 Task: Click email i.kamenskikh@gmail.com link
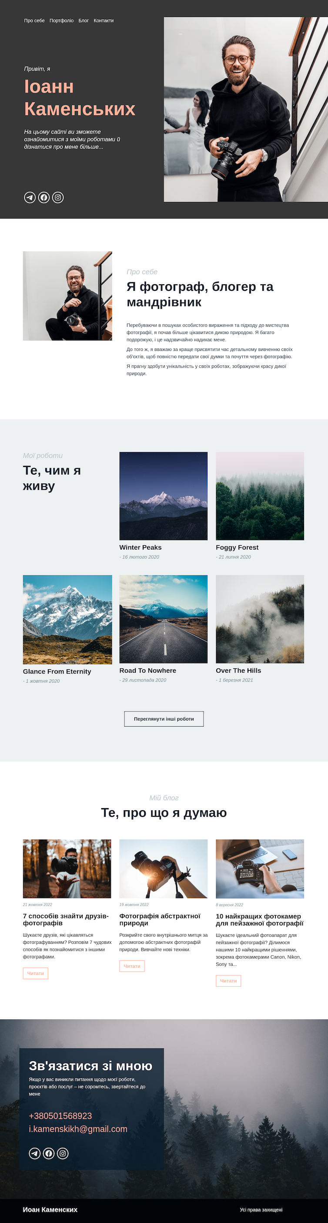pos(78,1129)
